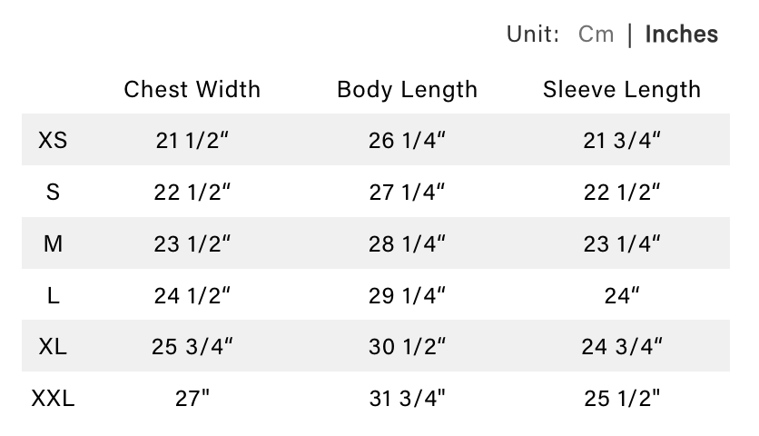Select the XXL size row label
The image size is (759, 436).
(x=53, y=398)
